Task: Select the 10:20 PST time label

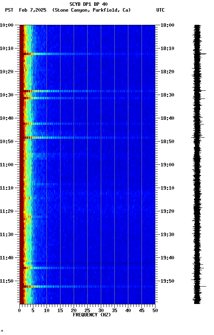Action: [7, 72]
